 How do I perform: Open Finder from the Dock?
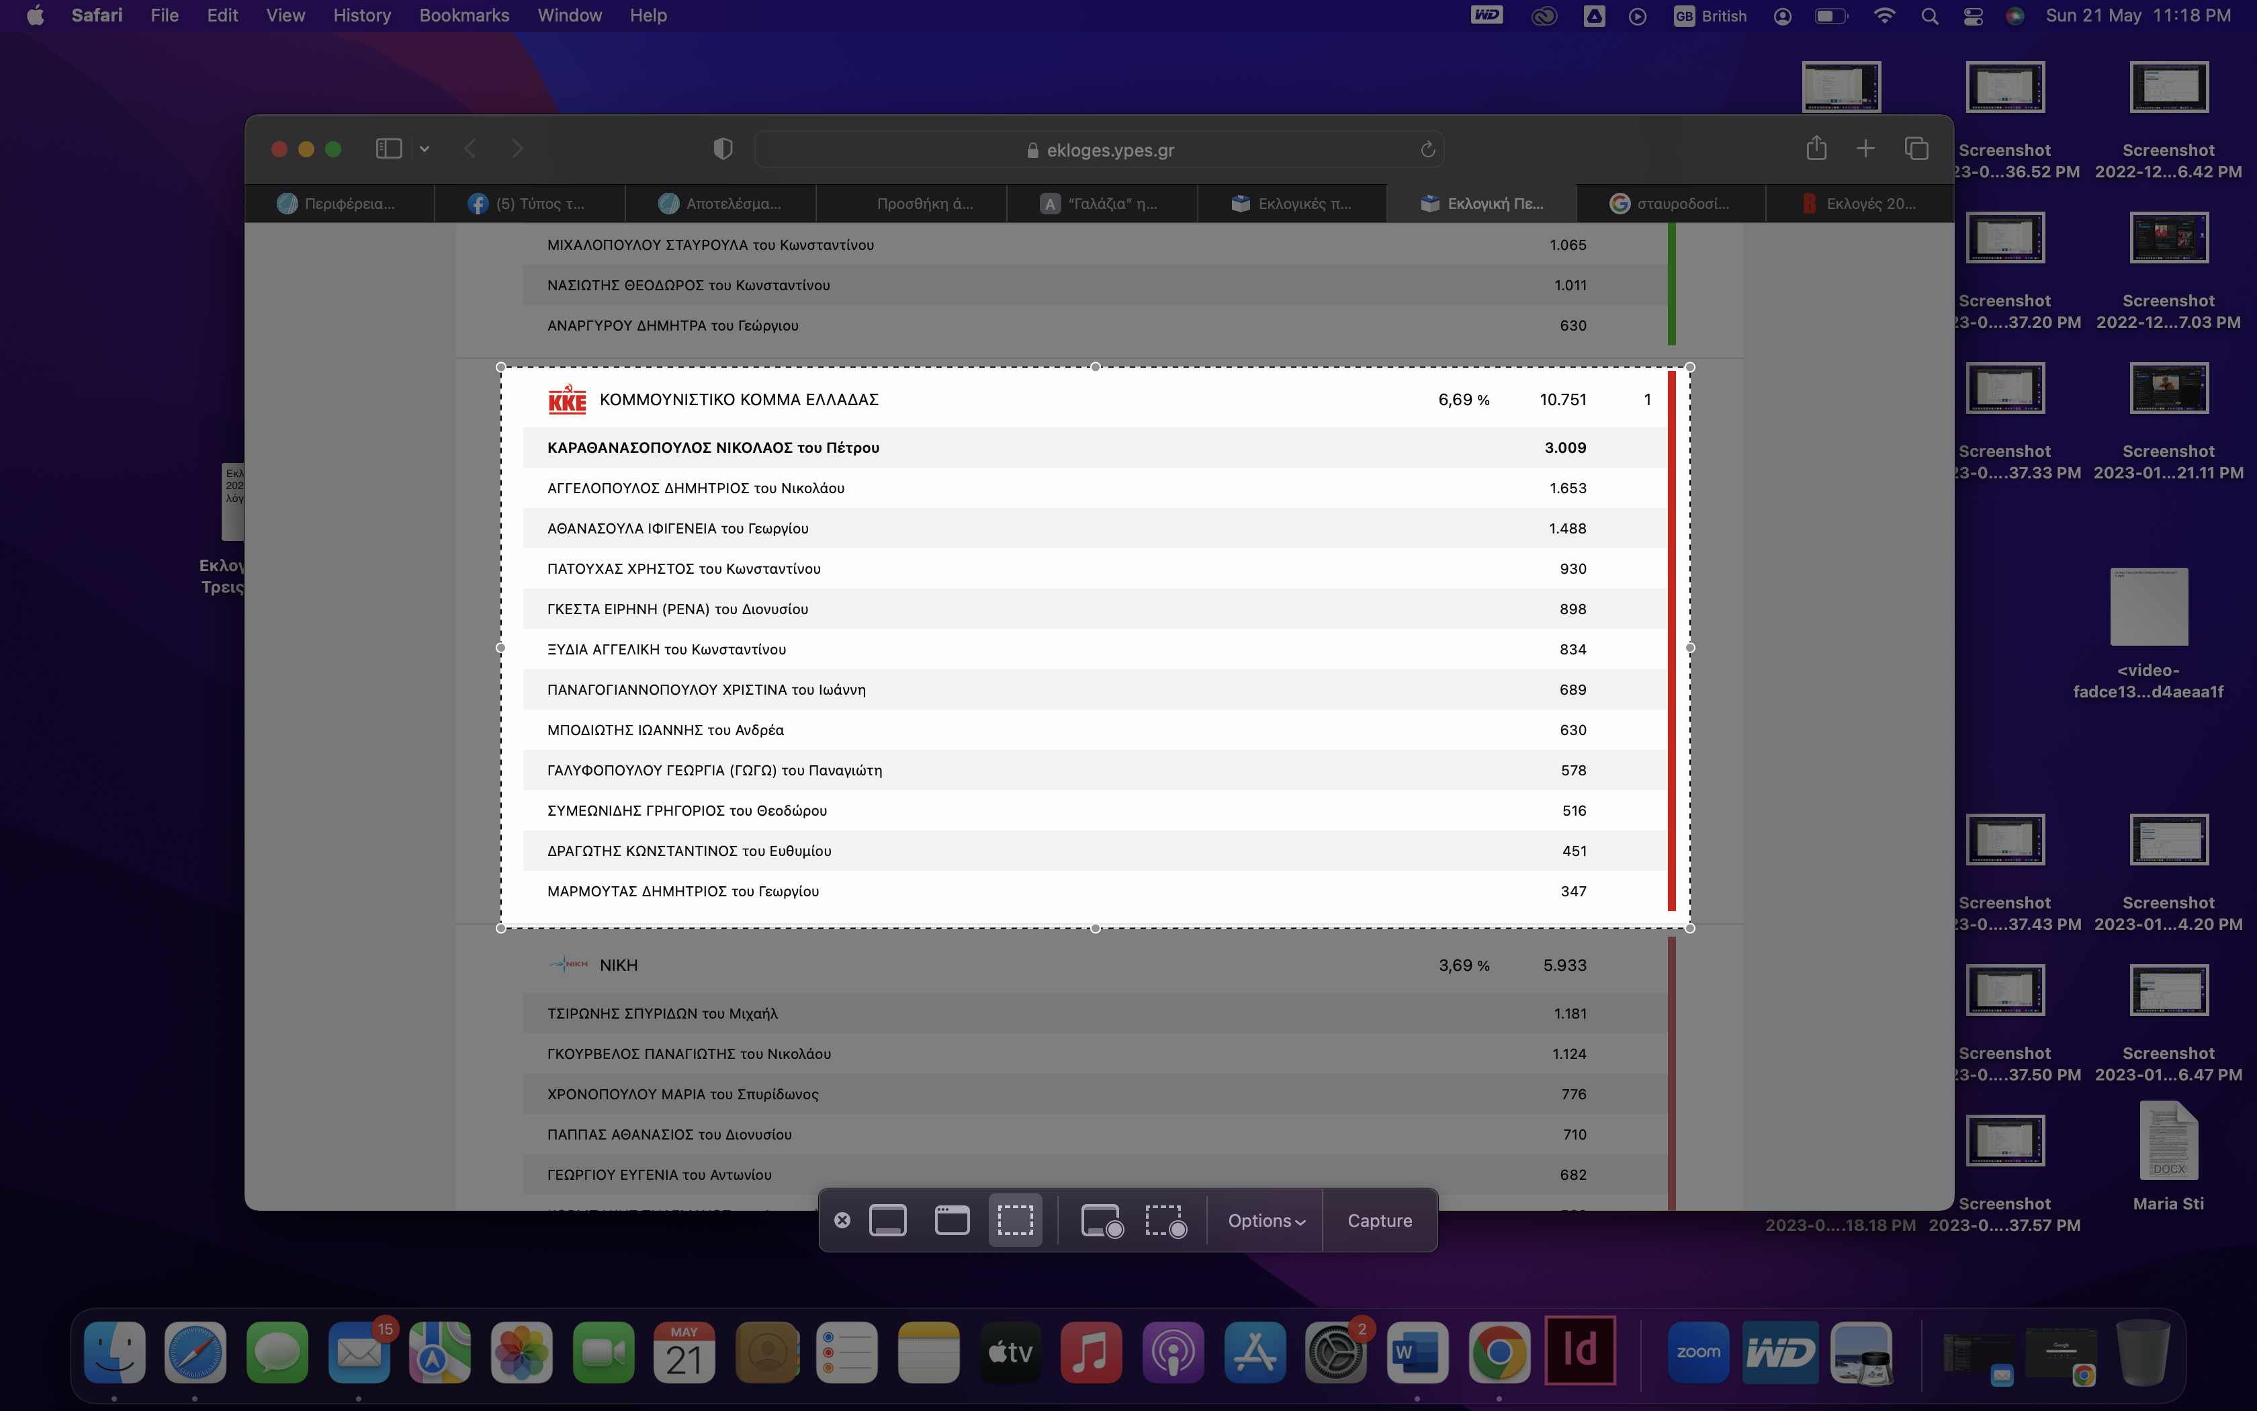pos(115,1352)
